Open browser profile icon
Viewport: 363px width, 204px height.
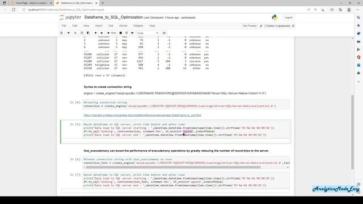coord(349,10)
